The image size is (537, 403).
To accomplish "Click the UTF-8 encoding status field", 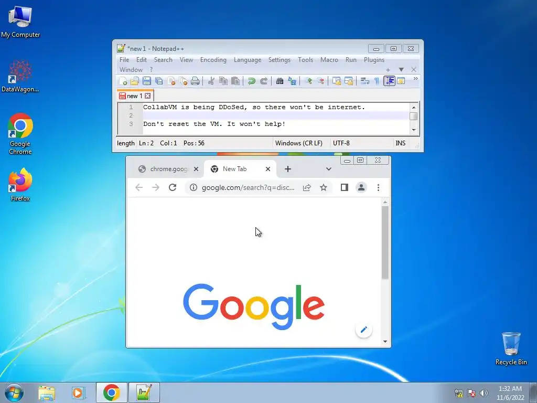I will click(x=341, y=143).
